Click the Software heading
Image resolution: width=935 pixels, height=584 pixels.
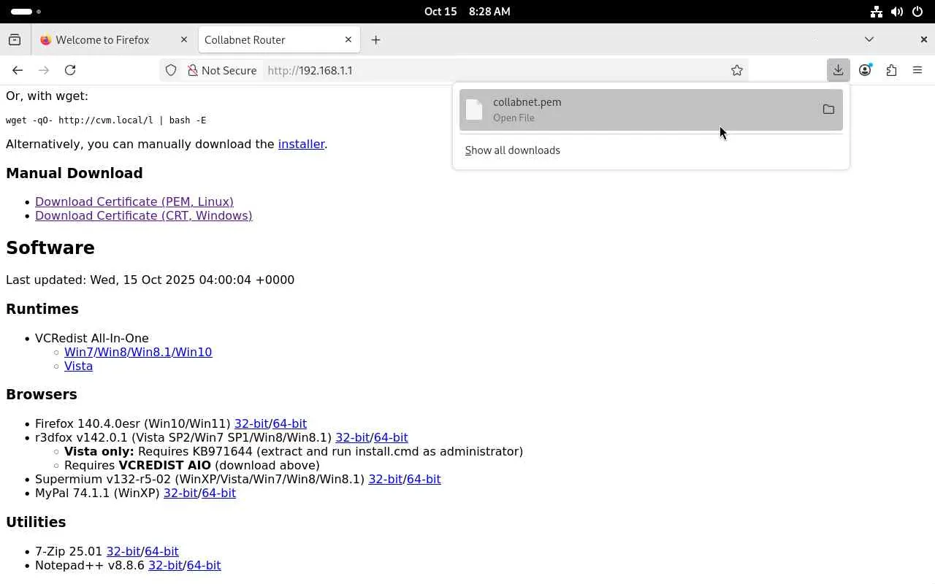(x=50, y=247)
